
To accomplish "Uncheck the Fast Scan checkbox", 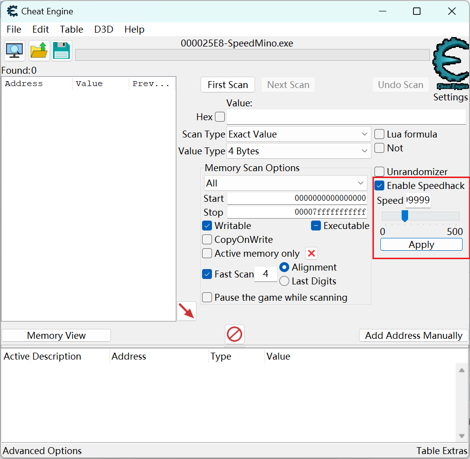I will pos(207,274).
